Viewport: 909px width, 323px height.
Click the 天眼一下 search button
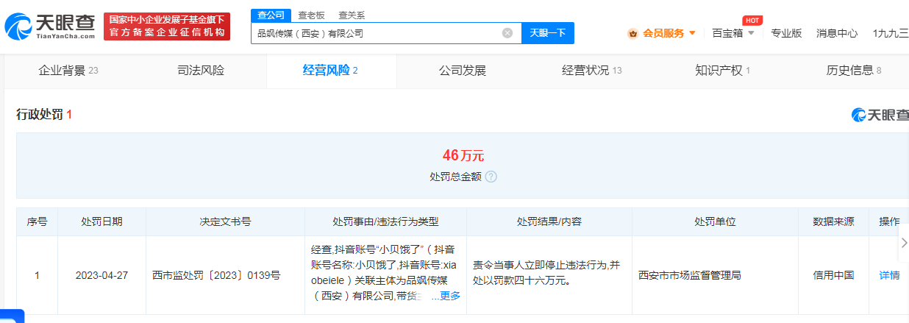tap(548, 33)
